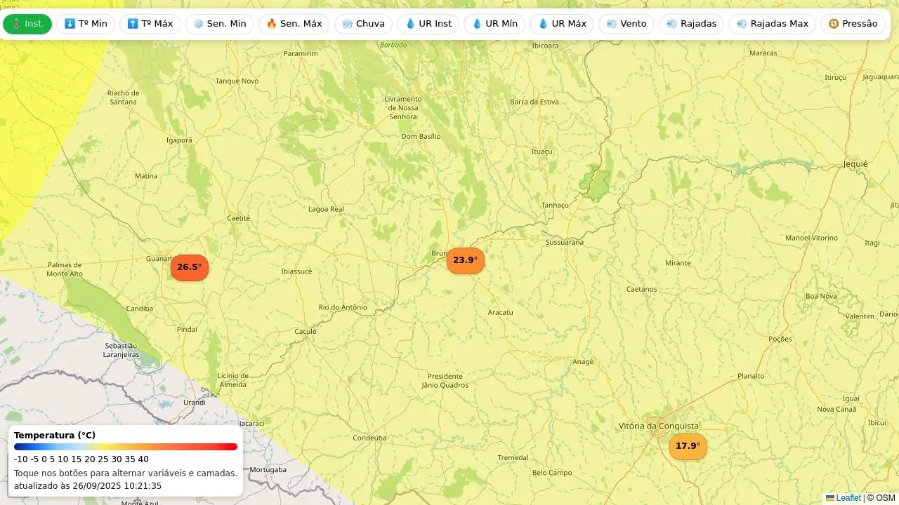Screen dimensions: 899x505
Task: Click the Jequié city label on map
Action: tap(855, 164)
